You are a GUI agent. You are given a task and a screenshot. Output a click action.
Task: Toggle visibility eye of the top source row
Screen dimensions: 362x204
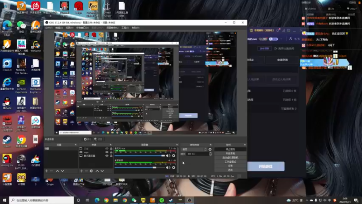[x=107, y=149]
